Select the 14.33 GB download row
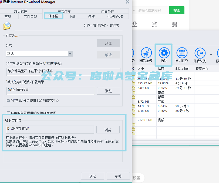Viewport: 219px width, 183px height. [176, 106]
